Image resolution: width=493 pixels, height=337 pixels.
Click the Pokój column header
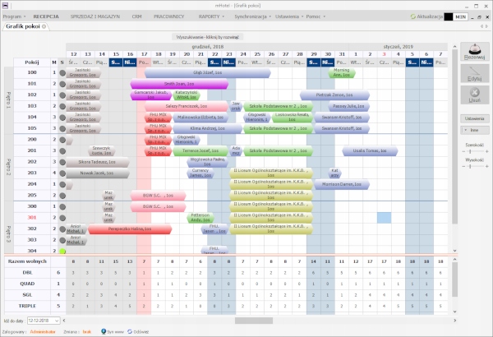point(32,62)
